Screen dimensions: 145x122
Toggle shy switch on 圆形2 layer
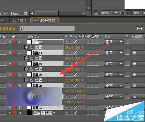[x=67, y=42]
